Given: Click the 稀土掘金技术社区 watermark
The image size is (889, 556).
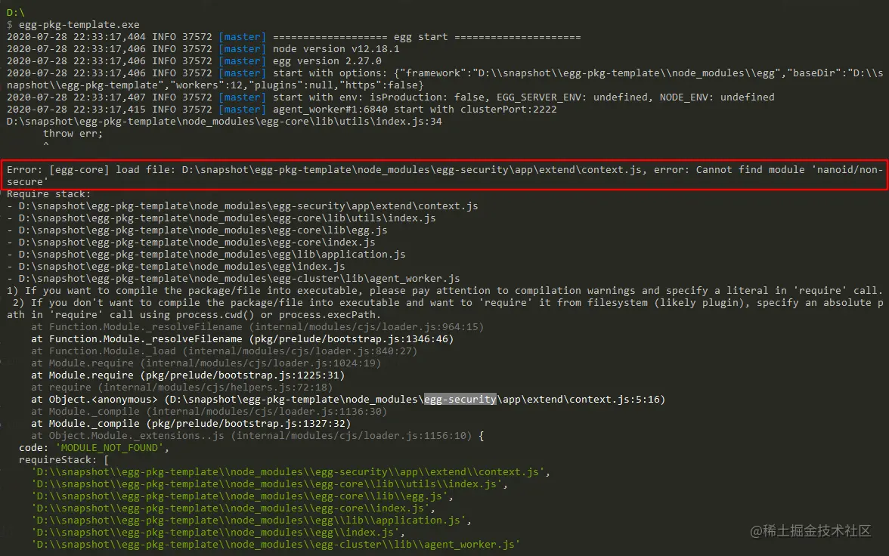Looking at the screenshot, I should click(810, 530).
